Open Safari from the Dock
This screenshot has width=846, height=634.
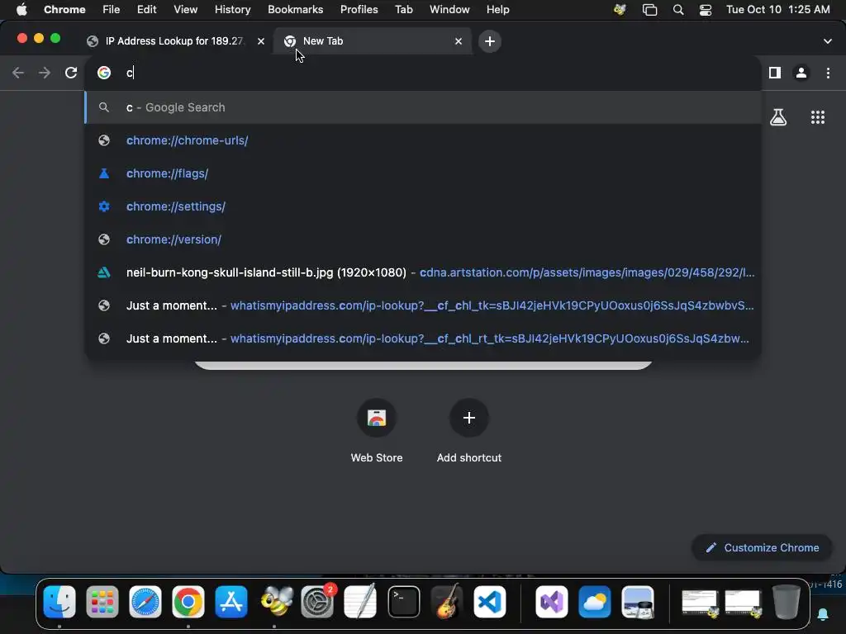[145, 602]
